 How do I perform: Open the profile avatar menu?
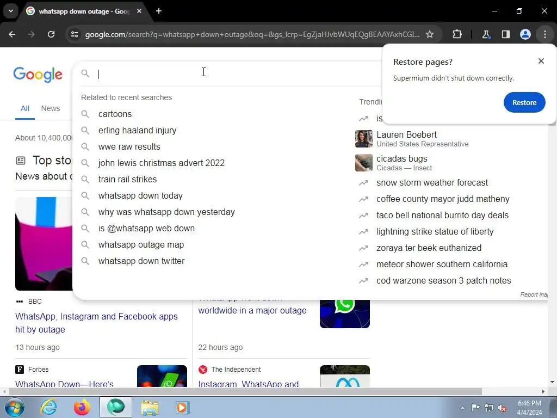pyautogui.click(x=525, y=34)
